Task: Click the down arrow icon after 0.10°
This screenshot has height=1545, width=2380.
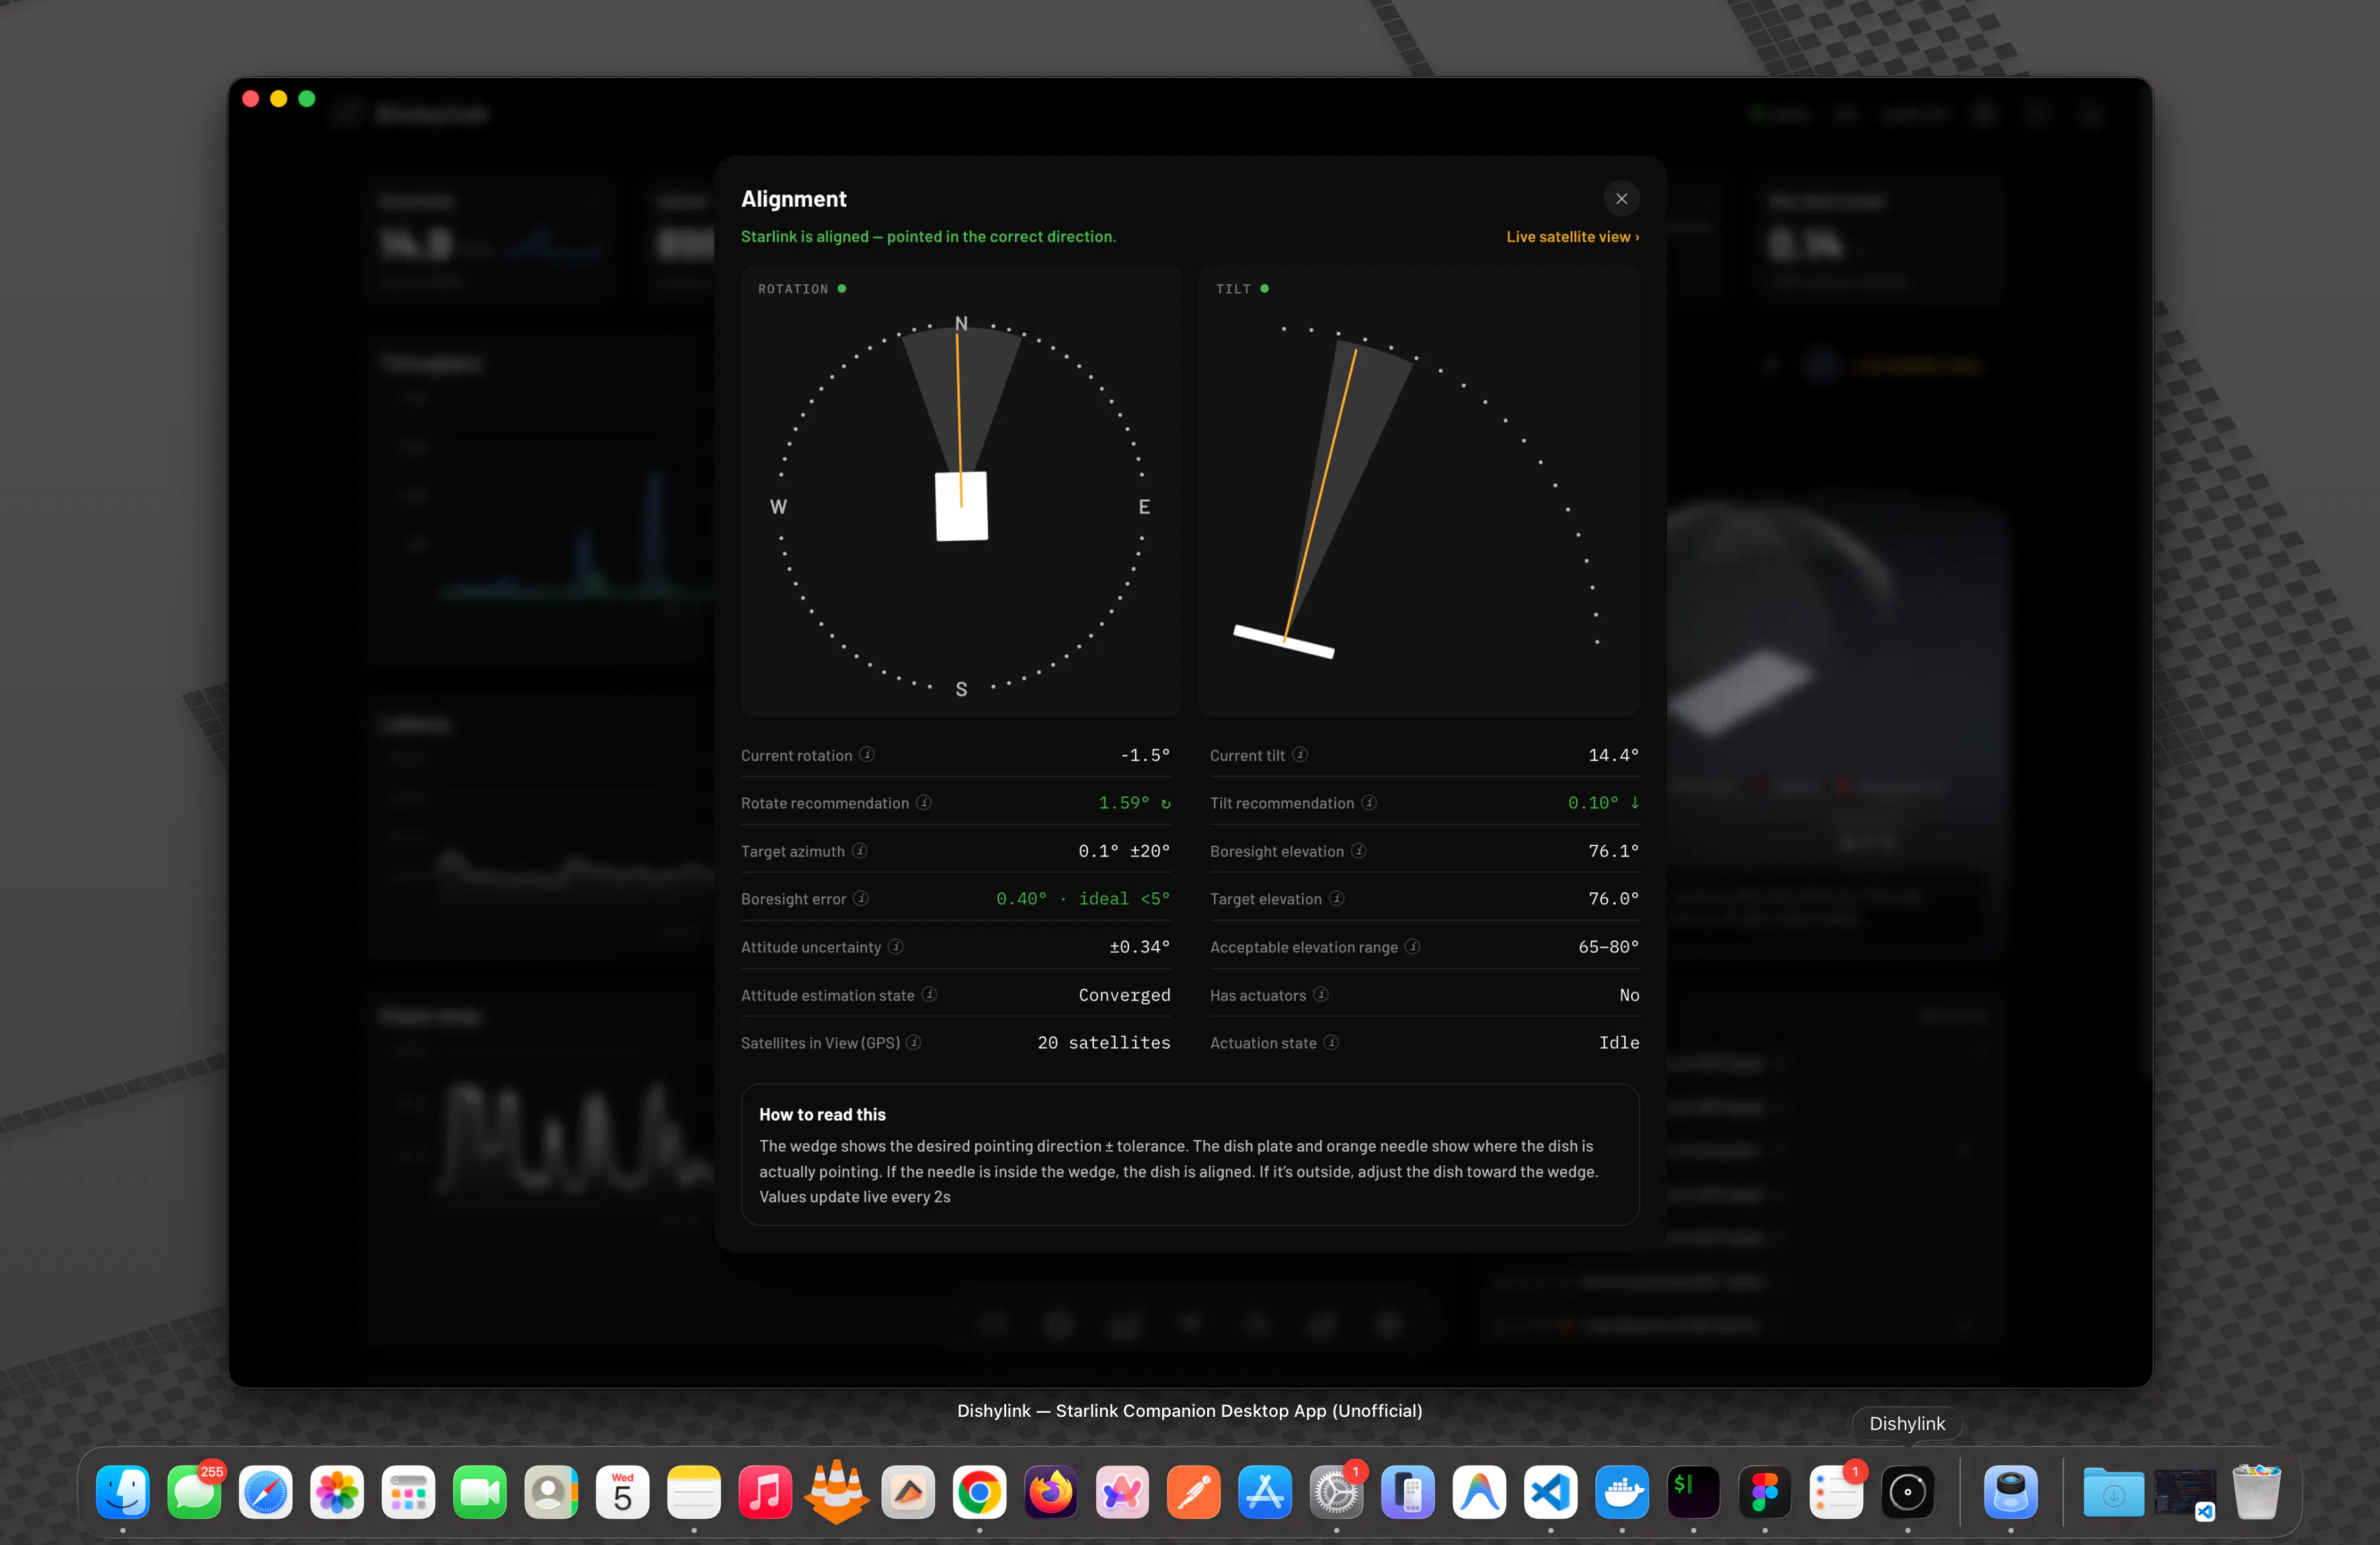Action: pyautogui.click(x=1635, y=802)
